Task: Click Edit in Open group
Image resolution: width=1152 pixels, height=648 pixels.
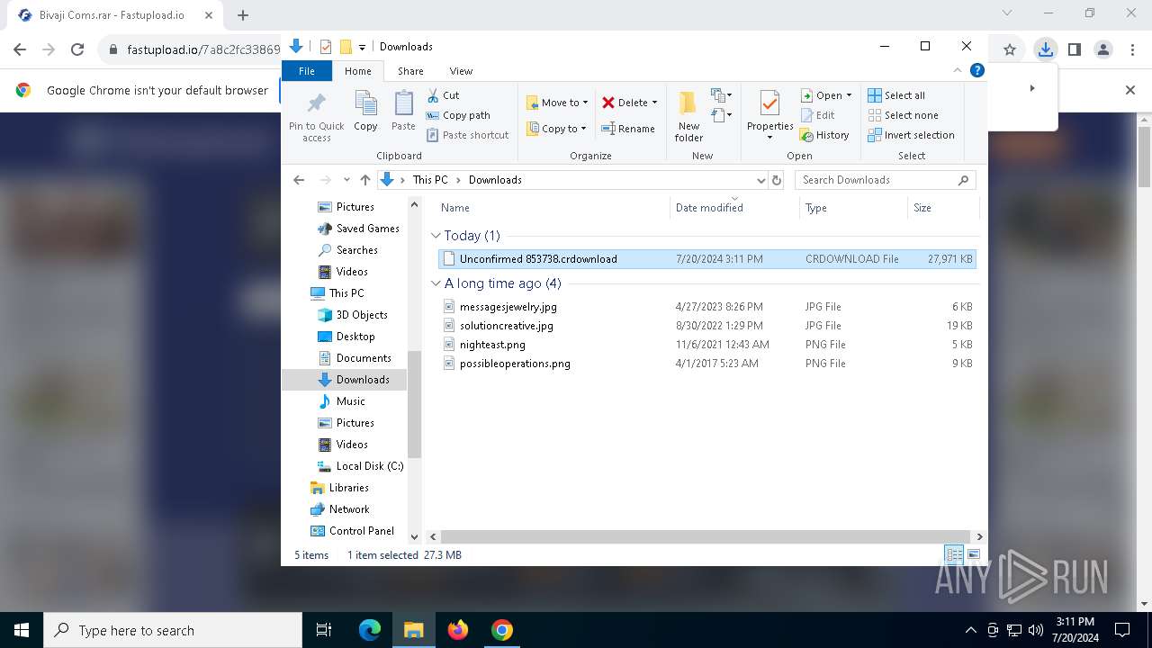Action: coord(817,115)
